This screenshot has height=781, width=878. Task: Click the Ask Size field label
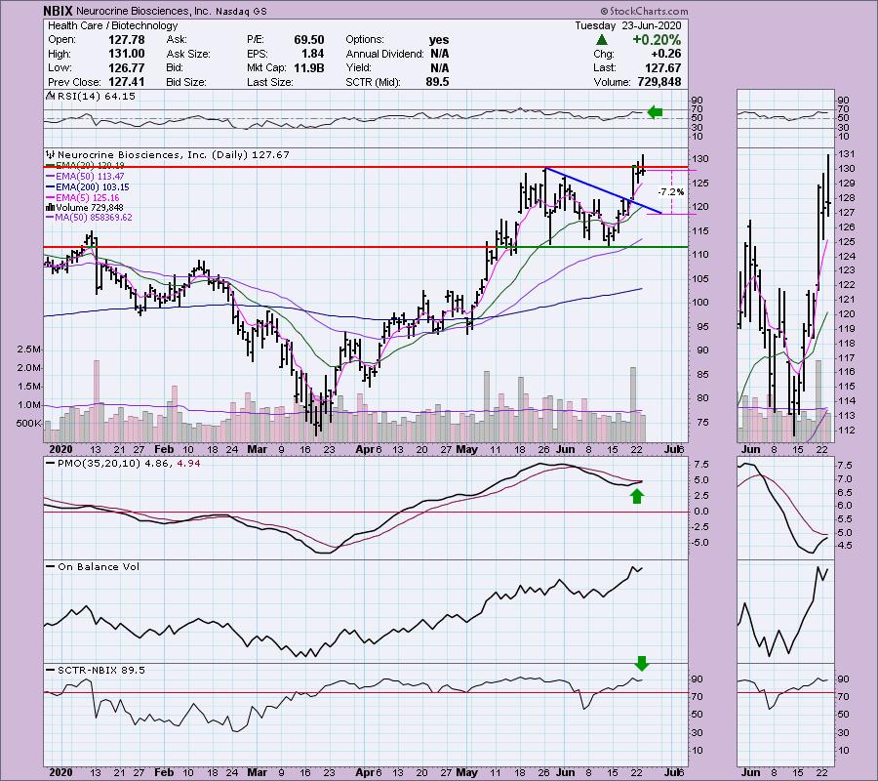188,54
